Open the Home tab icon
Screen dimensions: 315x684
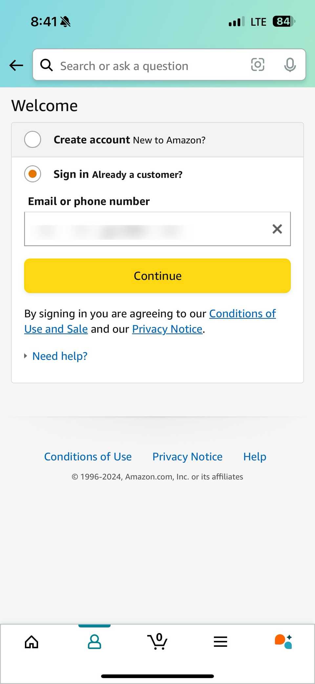(31, 641)
